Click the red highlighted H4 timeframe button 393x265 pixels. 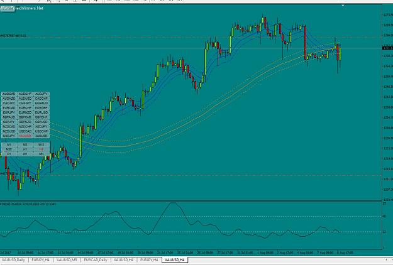pos(42,149)
